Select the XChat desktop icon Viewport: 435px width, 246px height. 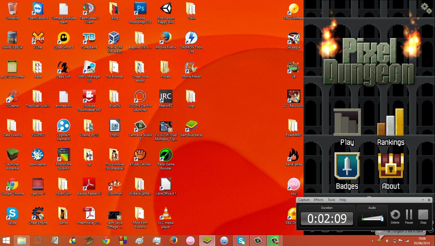pyautogui.click(x=38, y=38)
